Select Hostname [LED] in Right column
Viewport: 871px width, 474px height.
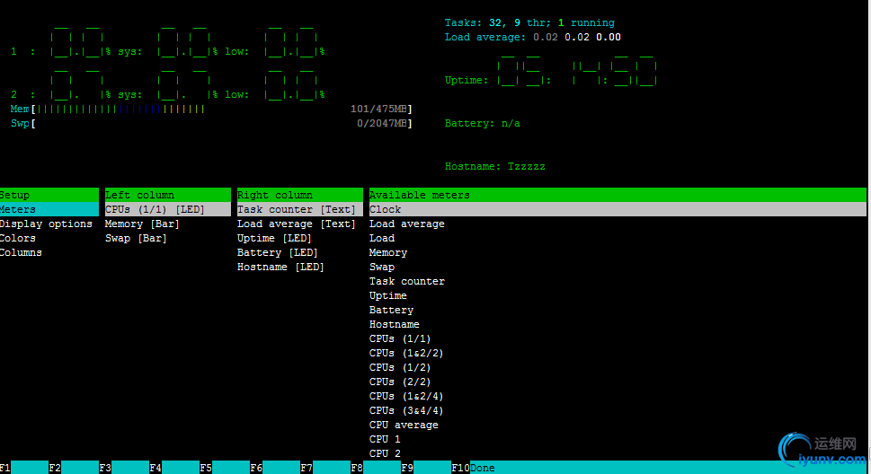tap(280, 267)
